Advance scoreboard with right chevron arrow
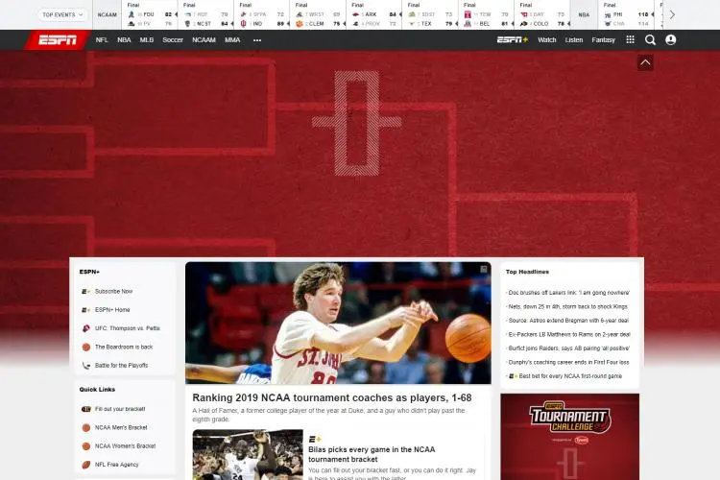Image resolution: width=720 pixels, height=480 pixels. (x=672, y=14)
